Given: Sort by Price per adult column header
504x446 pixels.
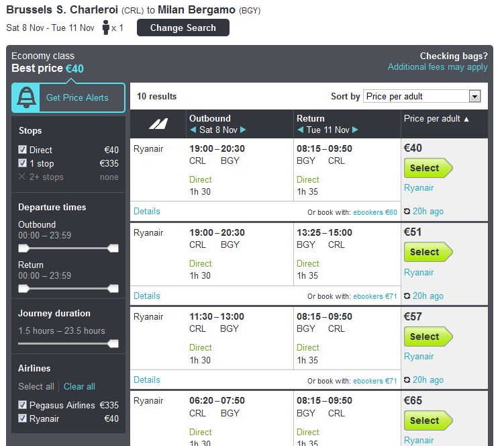Looking at the screenshot, I should click(x=436, y=119).
